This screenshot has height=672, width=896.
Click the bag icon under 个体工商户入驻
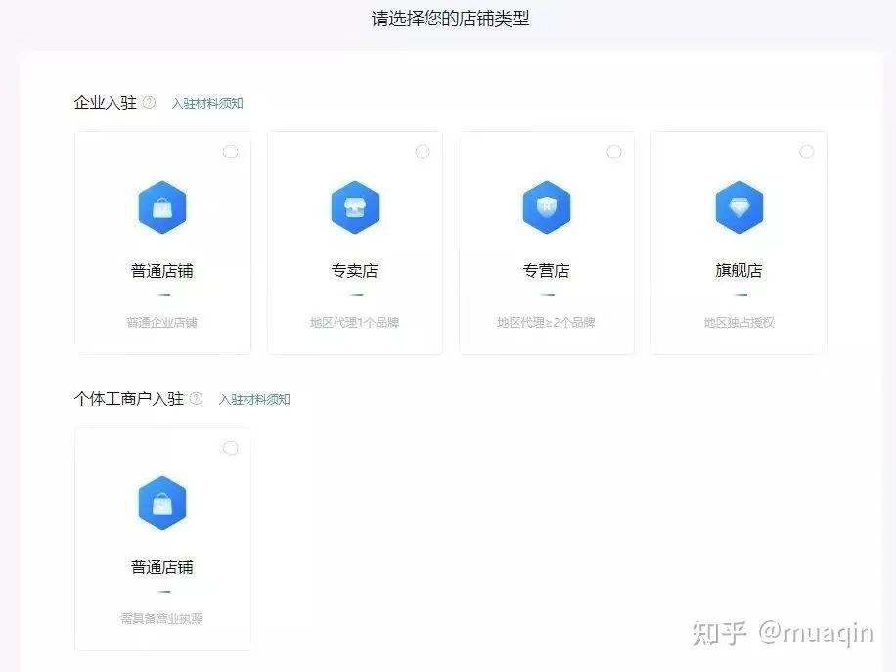pos(161,502)
